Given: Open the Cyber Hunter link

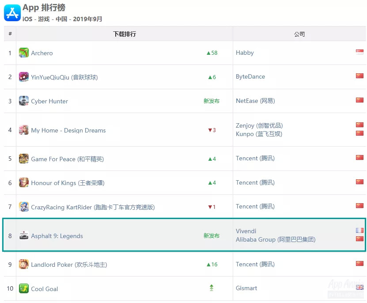Looking at the screenshot, I should pos(49,101).
